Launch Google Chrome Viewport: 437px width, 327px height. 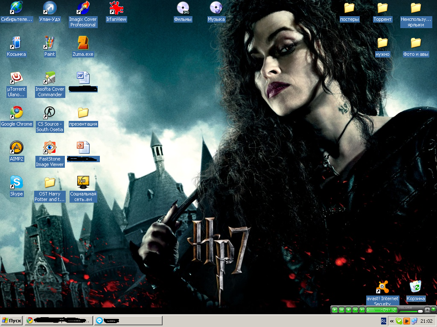click(17, 113)
